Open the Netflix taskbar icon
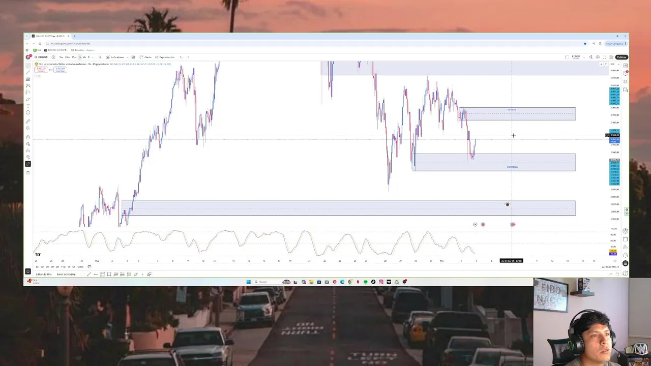The height and width of the screenshot is (366, 651). [358, 282]
